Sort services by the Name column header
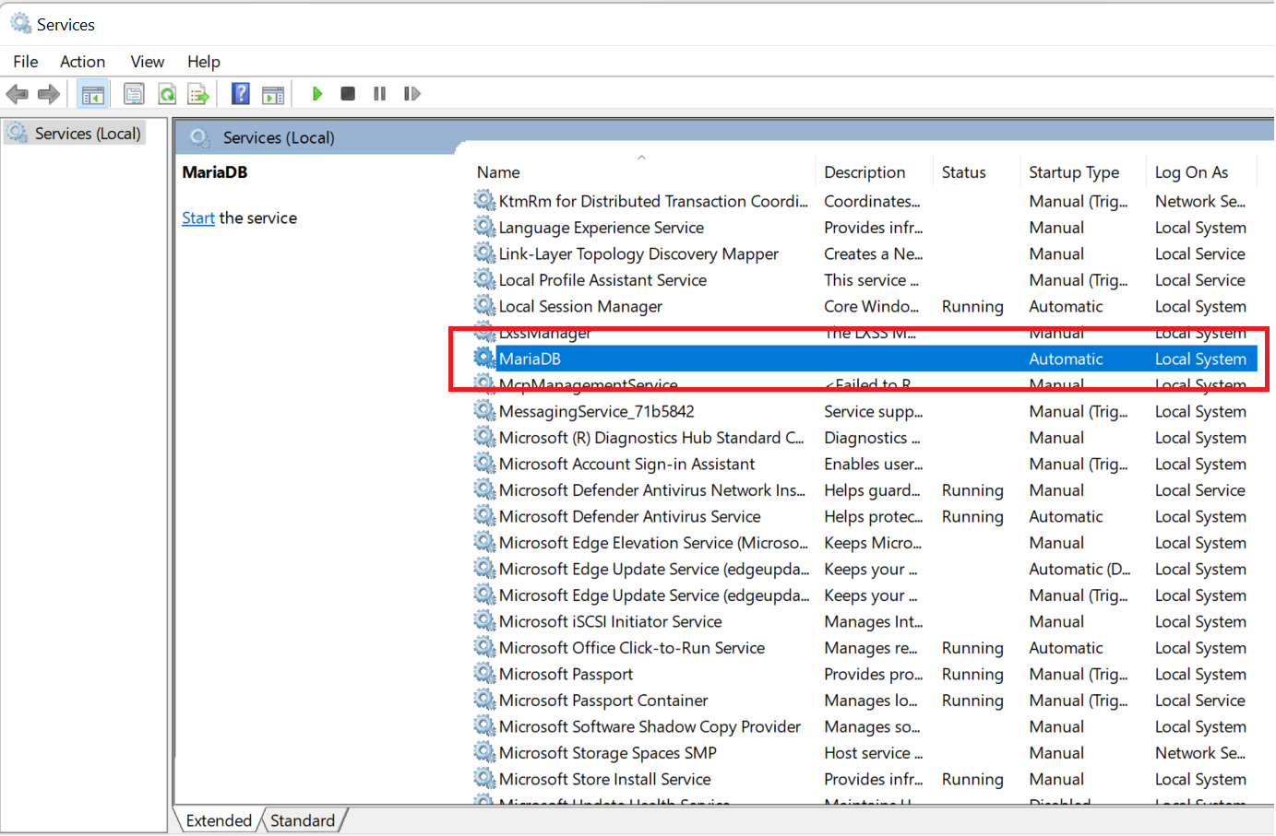This screenshot has width=1276, height=836. coord(498,172)
